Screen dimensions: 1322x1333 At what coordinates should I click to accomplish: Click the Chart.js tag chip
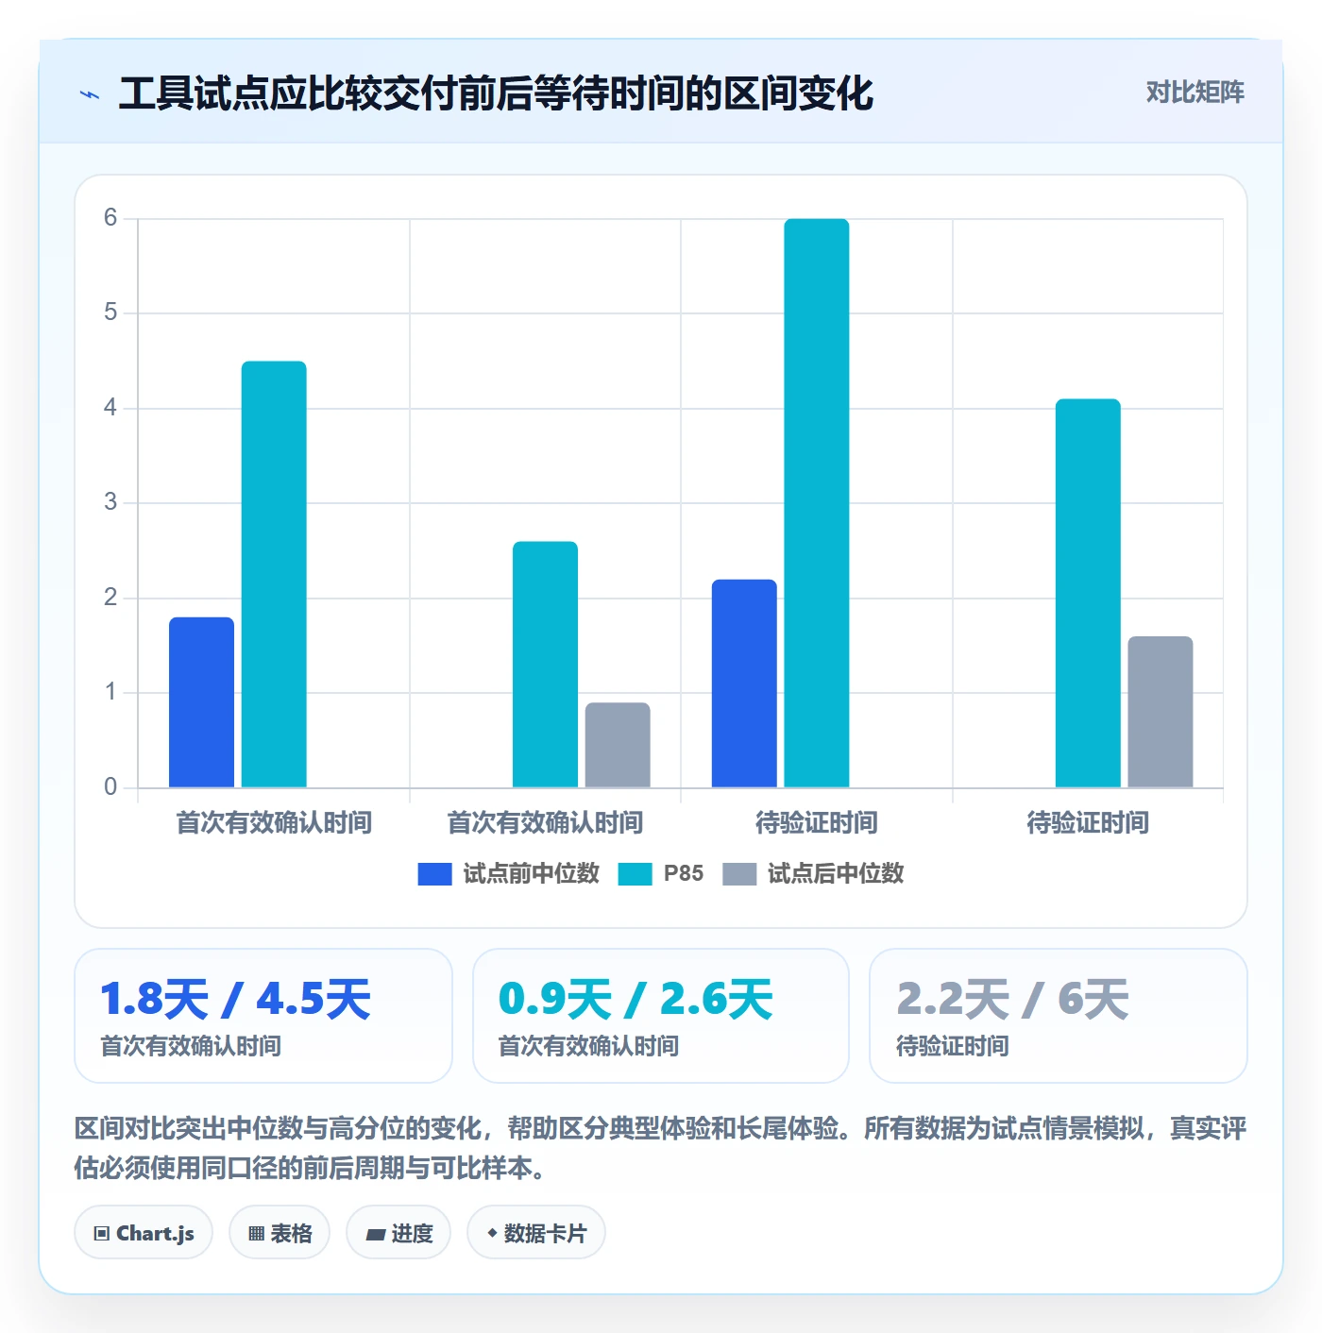pos(144,1232)
